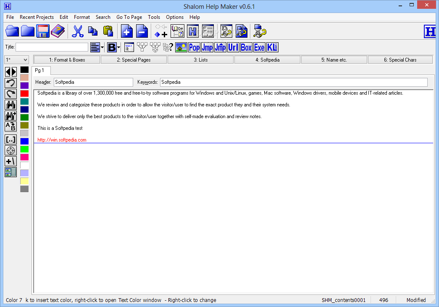Insert a Url link

pyautogui.click(x=233, y=47)
